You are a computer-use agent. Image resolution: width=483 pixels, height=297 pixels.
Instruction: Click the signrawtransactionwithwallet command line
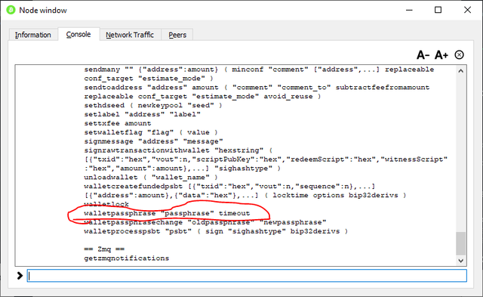[x=266, y=159]
